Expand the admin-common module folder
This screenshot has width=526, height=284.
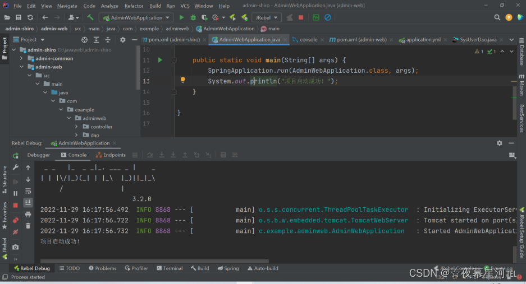pyautogui.click(x=21, y=58)
